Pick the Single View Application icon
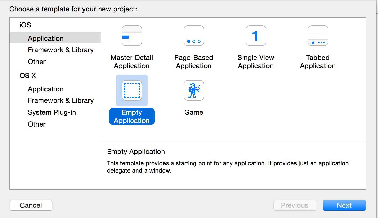This screenshot has width=378, height=218. pyautogui.click(x=256, y=36)
